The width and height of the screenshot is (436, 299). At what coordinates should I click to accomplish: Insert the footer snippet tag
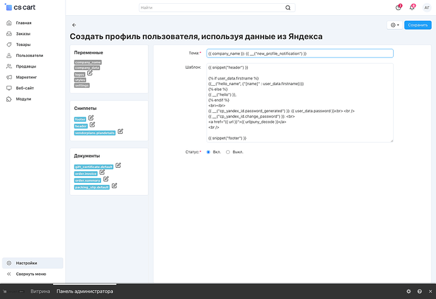[80, 119]
